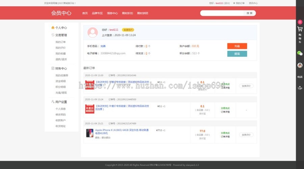Open 订单详情 for the iPhone X order
304x169 pixels.
pyautogui.click(x=225, y=137)
